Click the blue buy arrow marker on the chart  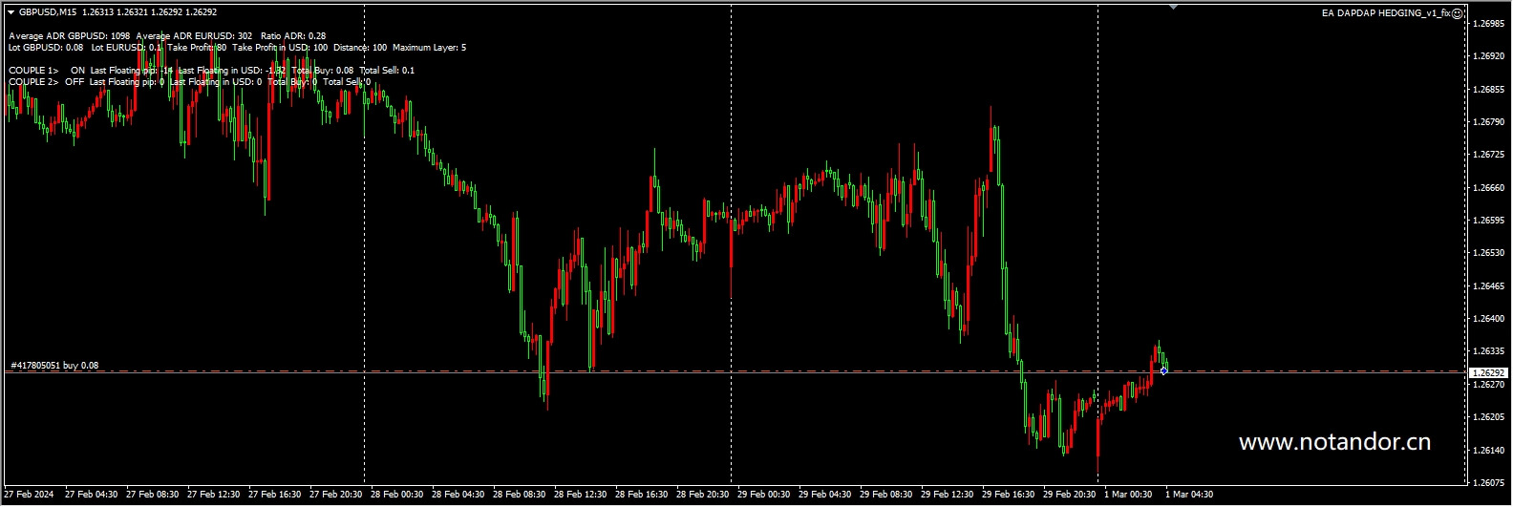pyautogui.click(x=1163, y=370)
